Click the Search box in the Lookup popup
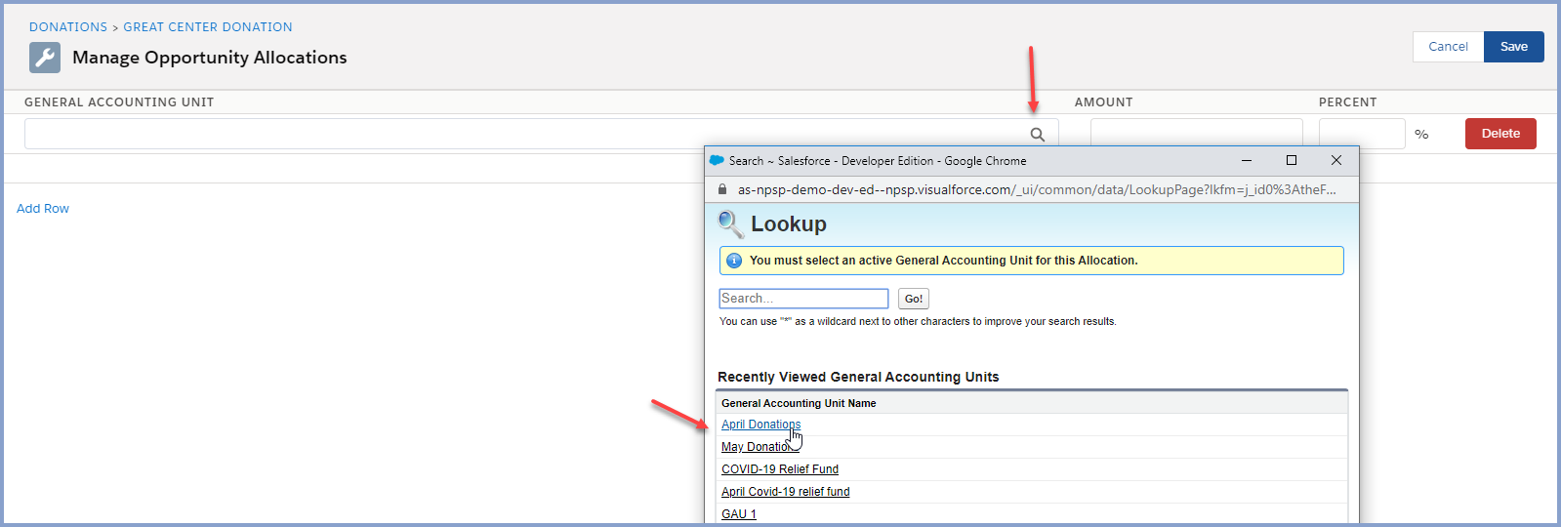This screenshot has height=527, width=1561. pyautogui.click(x=803, y=299)
